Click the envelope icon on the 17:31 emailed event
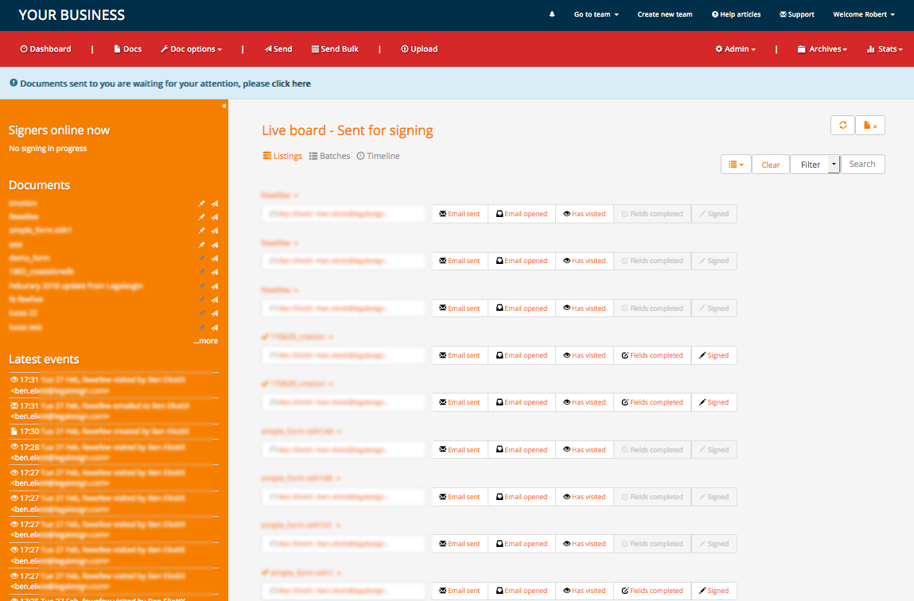The image size is (914, 601). point(14,406)
